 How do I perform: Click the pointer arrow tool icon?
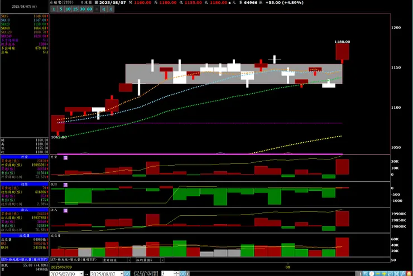click(x=365, y=274)
